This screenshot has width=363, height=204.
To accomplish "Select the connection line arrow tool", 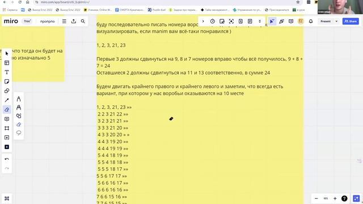I will 7,100.
